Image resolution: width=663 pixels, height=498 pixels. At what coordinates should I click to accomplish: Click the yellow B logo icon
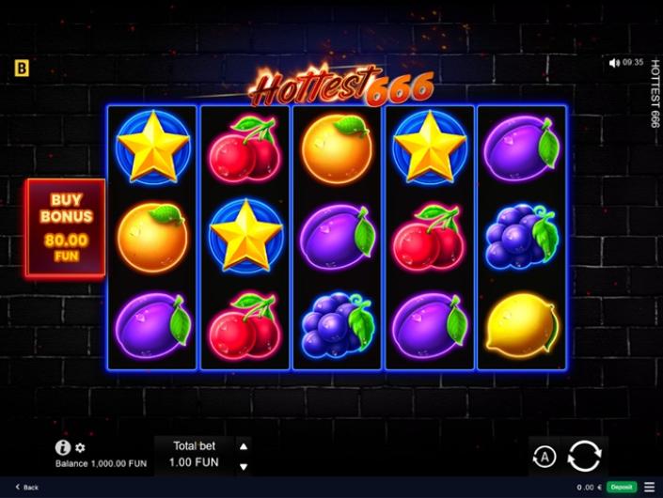tap(22, 68)
